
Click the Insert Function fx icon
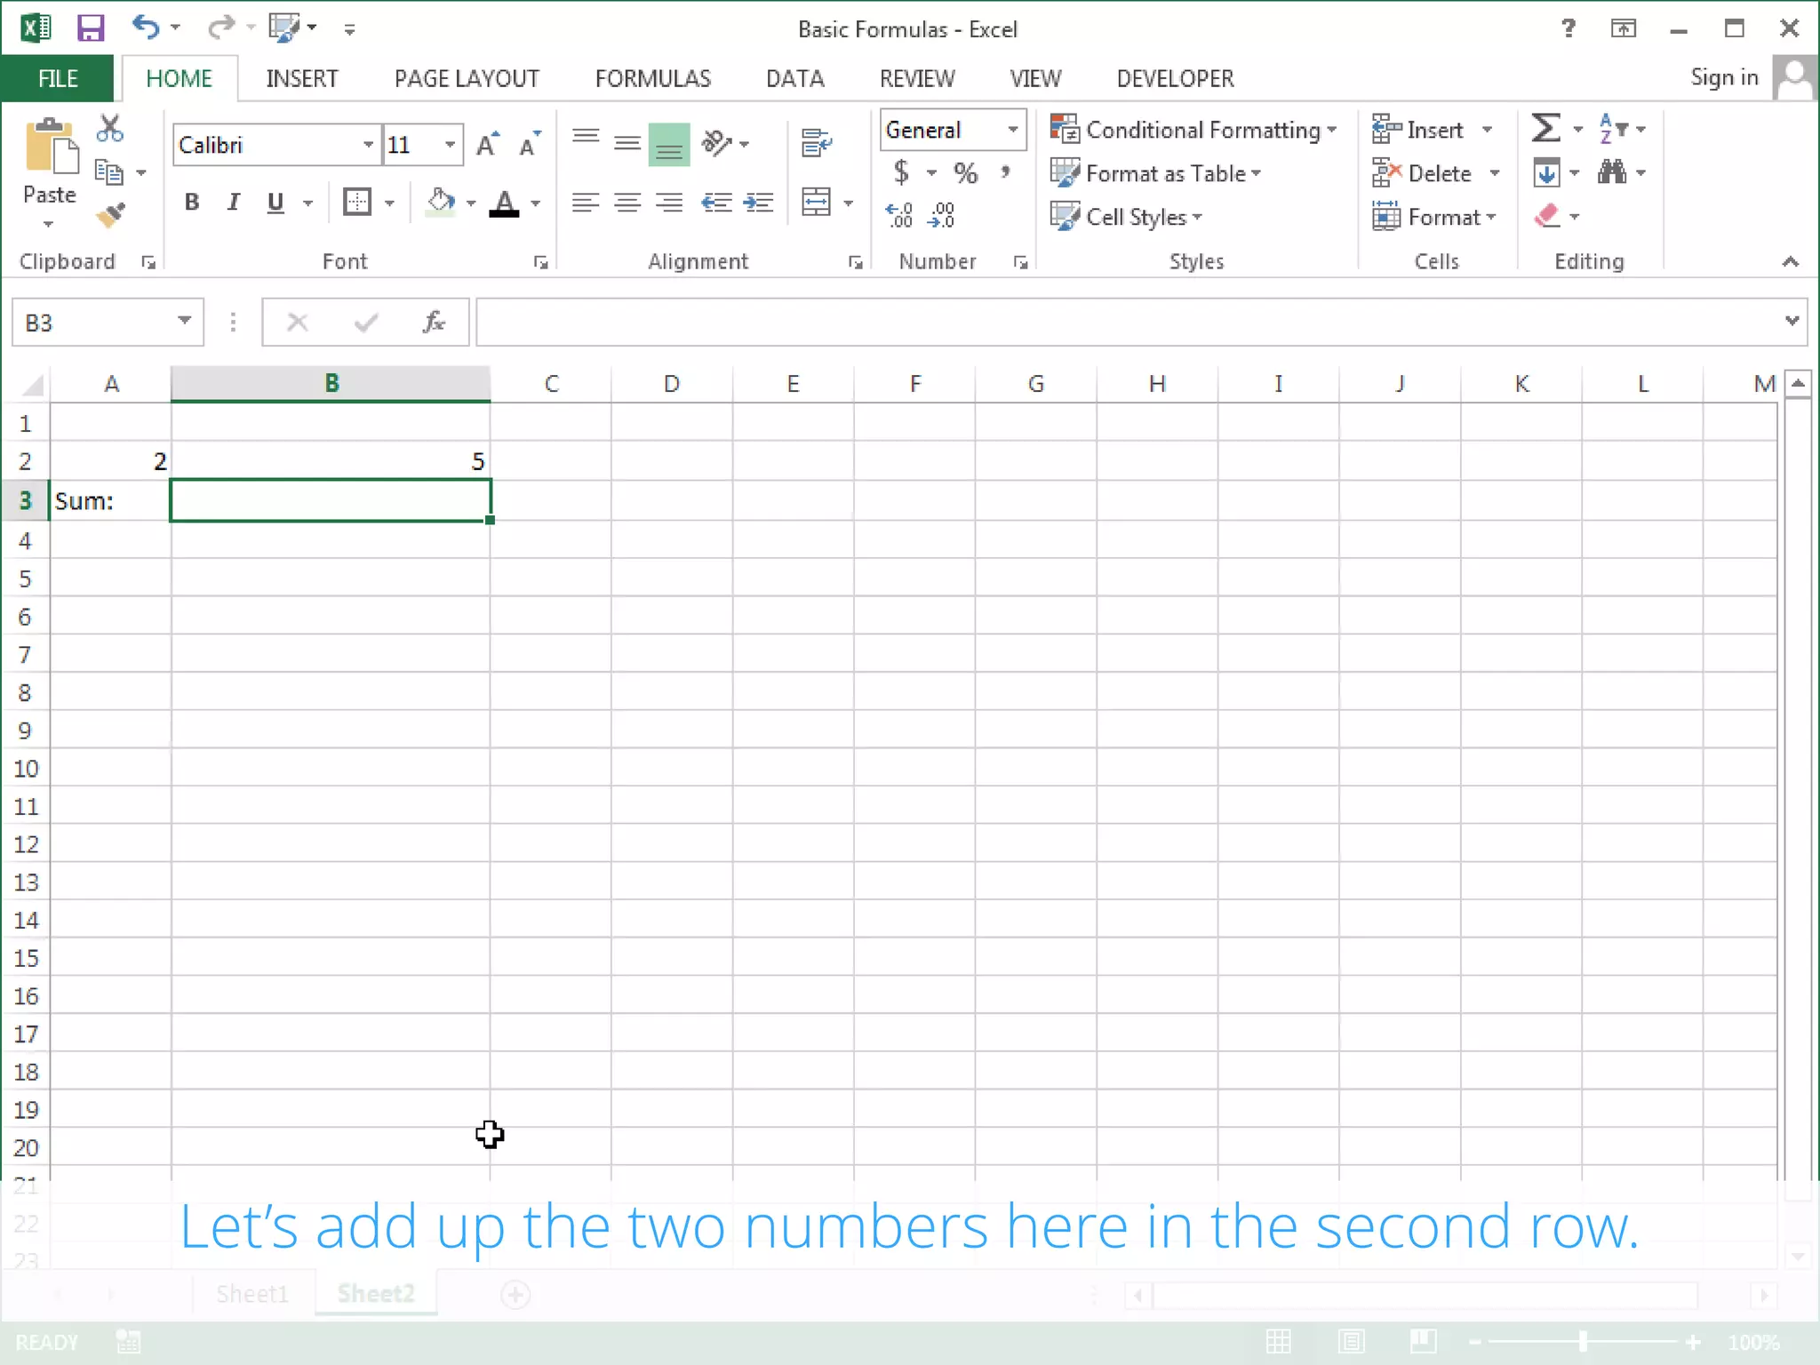[434, 323]
